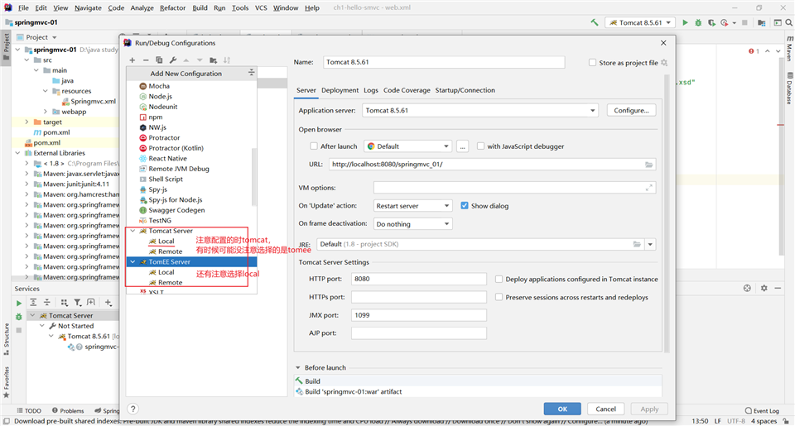Open the VCS menu
Screen dimensions: 795x426
pyautogui.click(x=261, y=7)
